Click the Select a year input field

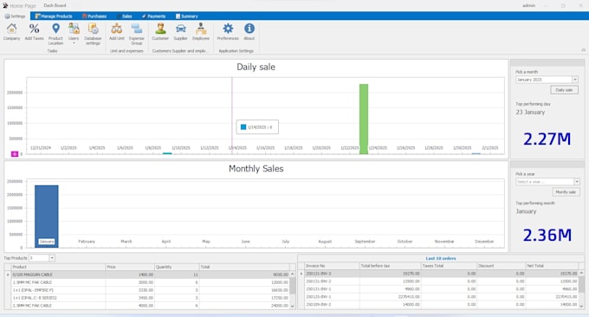pos(545,182)
